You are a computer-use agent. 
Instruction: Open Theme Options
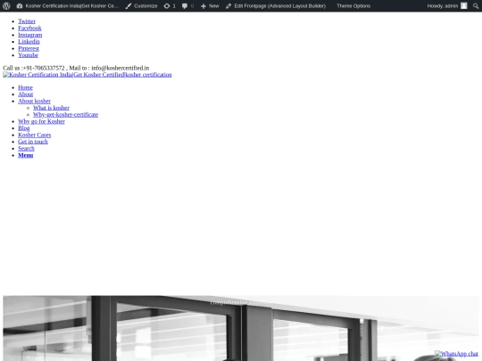click(353, 6)
